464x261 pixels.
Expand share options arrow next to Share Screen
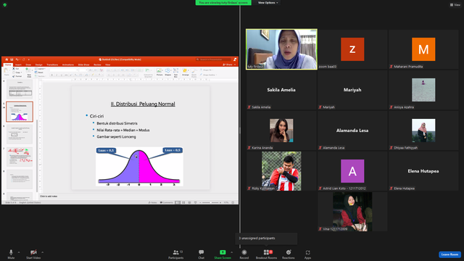coord(231,252)
